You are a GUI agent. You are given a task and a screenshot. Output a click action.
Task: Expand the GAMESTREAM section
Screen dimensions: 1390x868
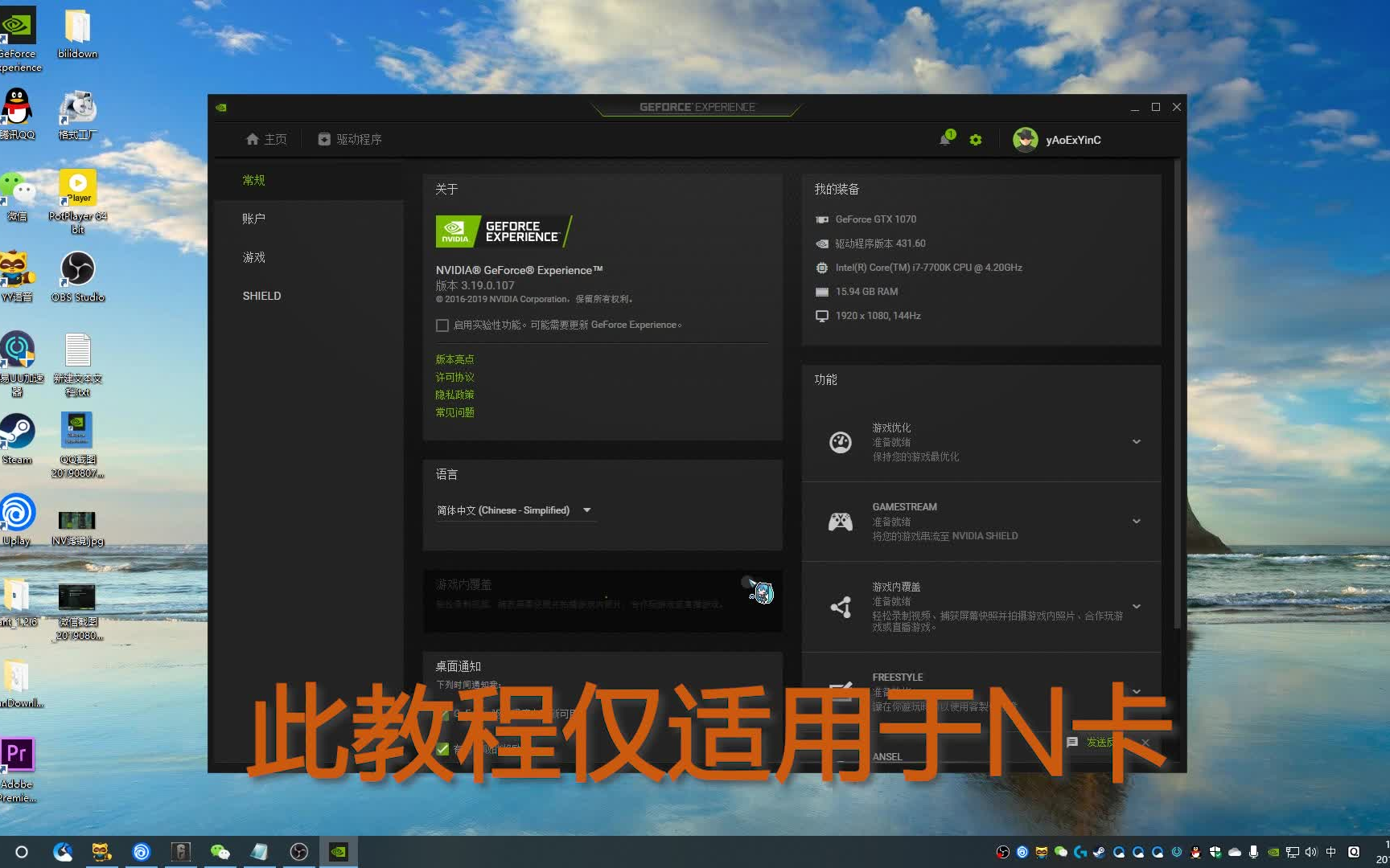(x=1136, y=521)
